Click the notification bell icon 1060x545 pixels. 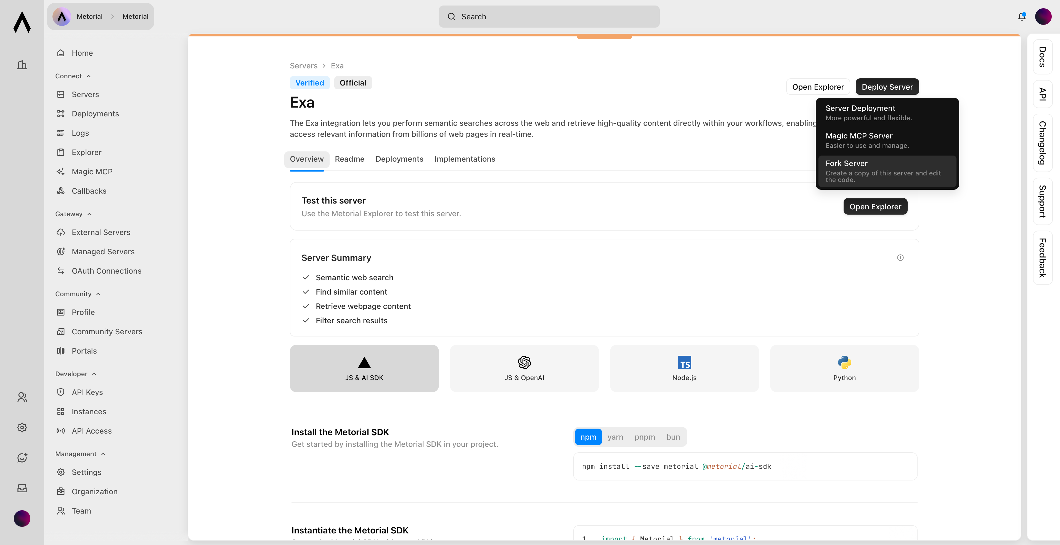1021,17
